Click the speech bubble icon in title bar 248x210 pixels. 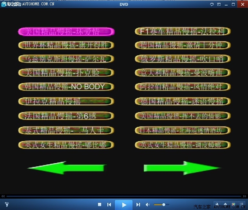click(212, 4)
